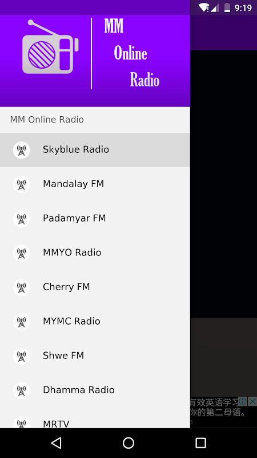Choose MMYO Radio from the drawer
Image resolution: width=257 pixels, height=458 pixels.
coord(95,253)
